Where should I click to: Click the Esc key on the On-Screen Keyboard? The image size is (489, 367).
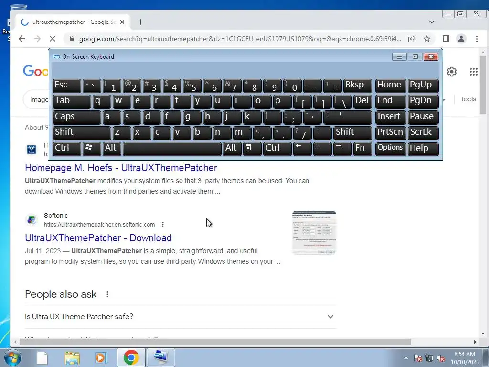(67, 86)
